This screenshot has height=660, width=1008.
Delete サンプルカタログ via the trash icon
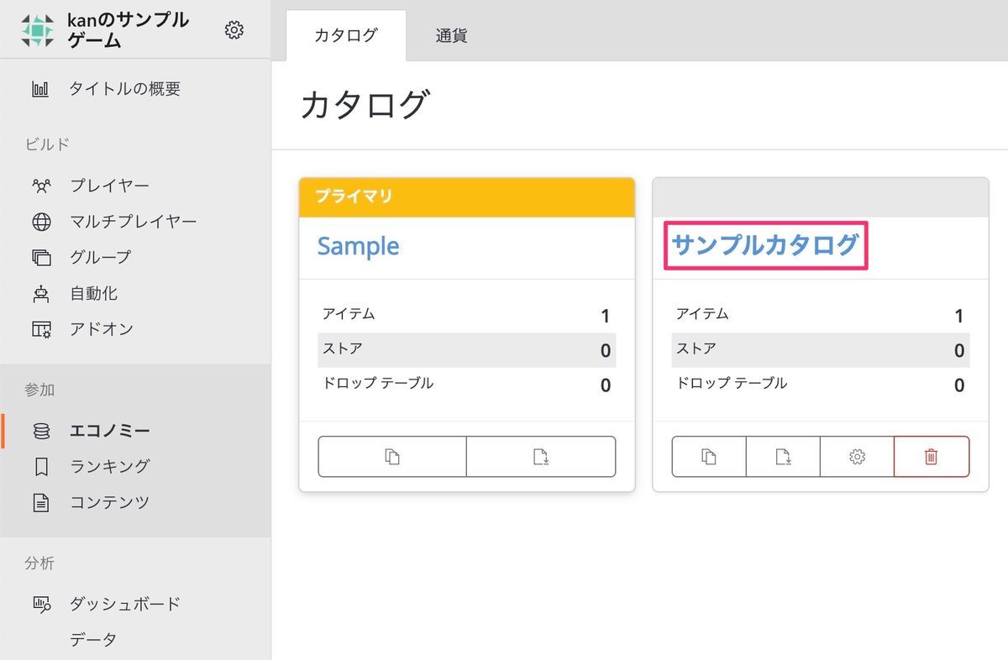tap(932, 455)
